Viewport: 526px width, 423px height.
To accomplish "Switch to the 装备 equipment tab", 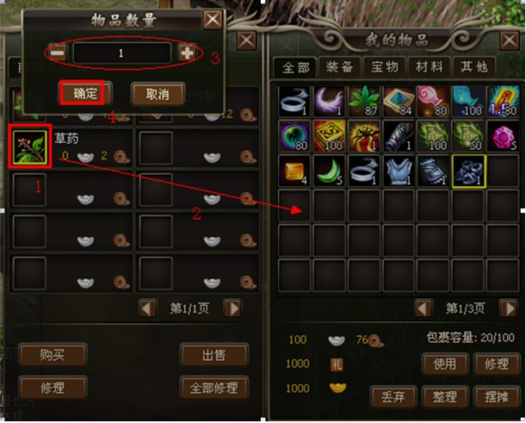I will point(339,67).
